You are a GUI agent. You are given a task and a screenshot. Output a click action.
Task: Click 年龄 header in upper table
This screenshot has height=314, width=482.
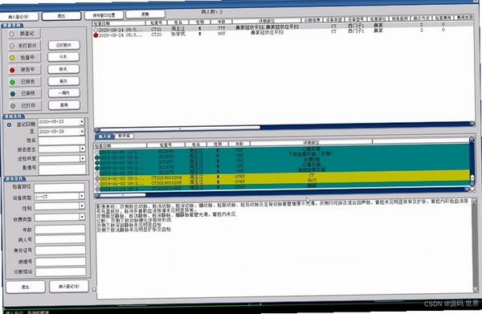click(x=222, y=22)
